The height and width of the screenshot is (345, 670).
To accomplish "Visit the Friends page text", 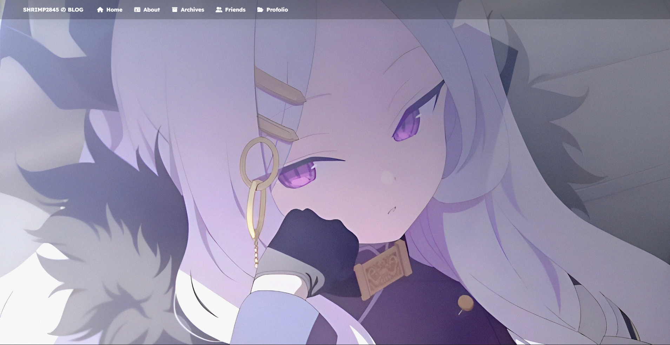I will point(235,10).
